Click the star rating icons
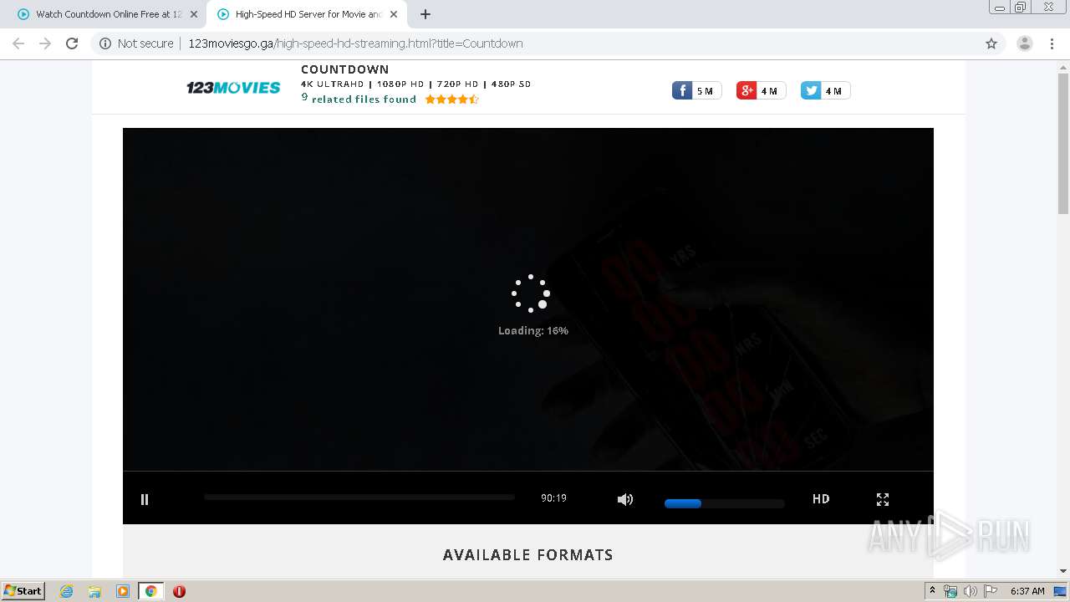This screenshot has height=602, width=1070. [451, 99]
